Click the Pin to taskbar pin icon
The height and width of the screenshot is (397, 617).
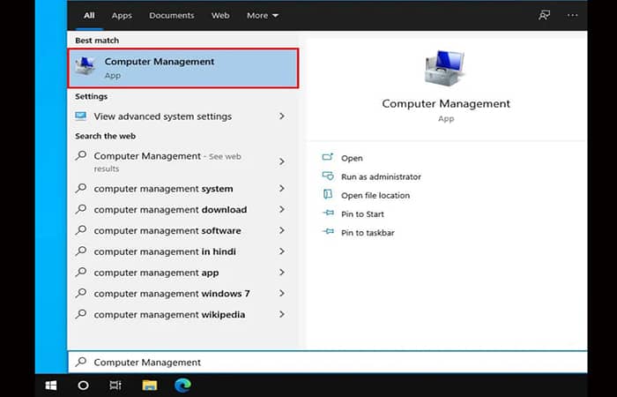[327, 232]
